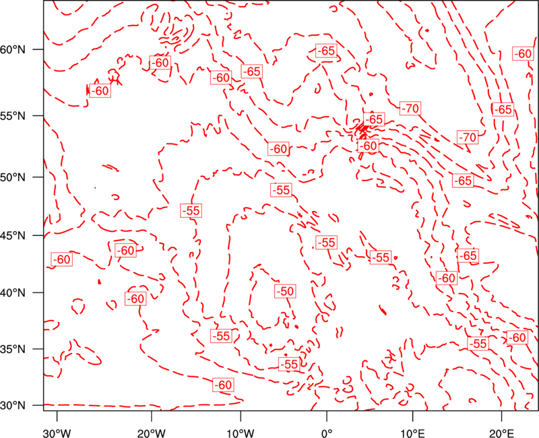Select the 30°W longitude axis label

click(x=57, y=433)
